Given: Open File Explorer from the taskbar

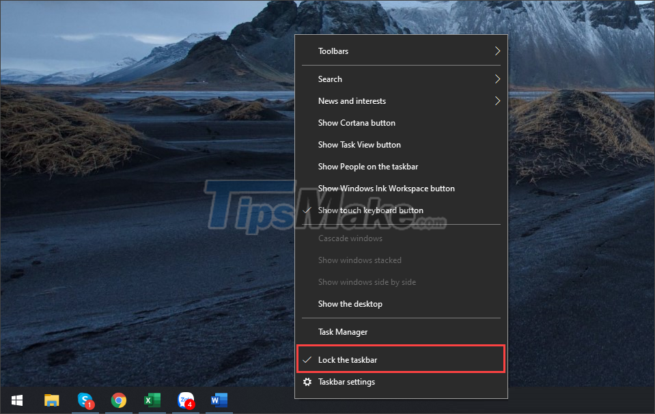Looking at the screenshot, I should pos(52,400).
